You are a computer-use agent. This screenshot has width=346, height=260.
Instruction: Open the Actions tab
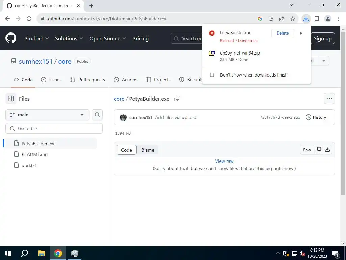pyautogui.click(x=125, y=80)
